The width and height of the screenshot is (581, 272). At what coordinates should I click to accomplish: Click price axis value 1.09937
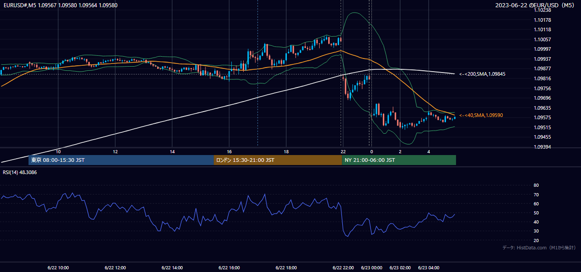coord(542,59)
